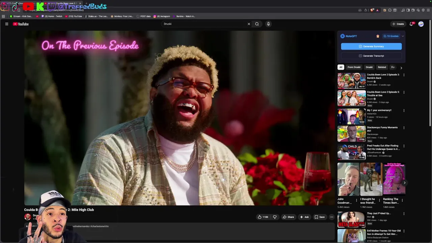Share the video
The width and height of the screenshot is (432, 243).
pos(288,217)
